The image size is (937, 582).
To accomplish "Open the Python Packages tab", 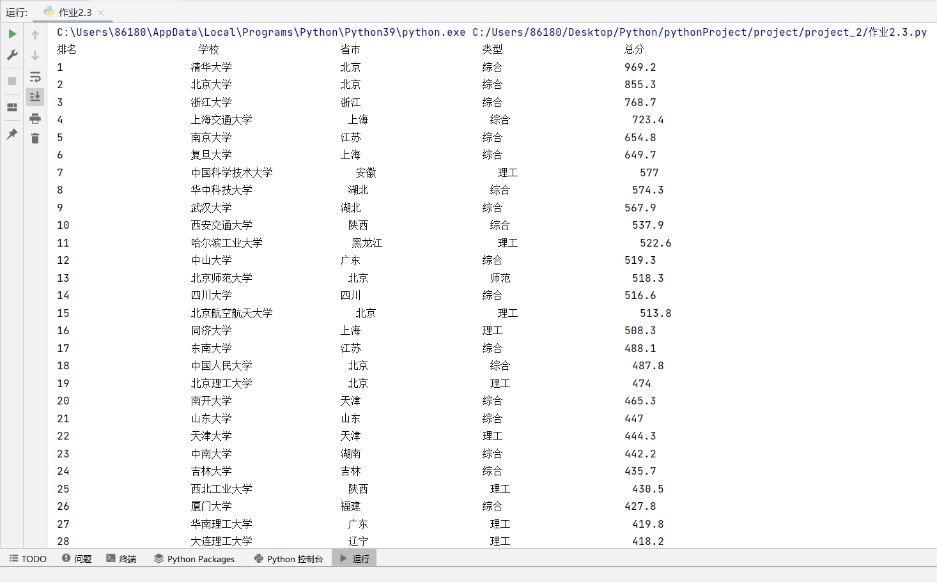I will tap(194, 559).
